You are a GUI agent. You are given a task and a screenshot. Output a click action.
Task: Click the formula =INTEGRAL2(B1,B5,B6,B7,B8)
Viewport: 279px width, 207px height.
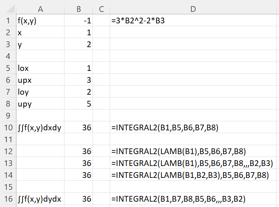[x=167, y=127]
